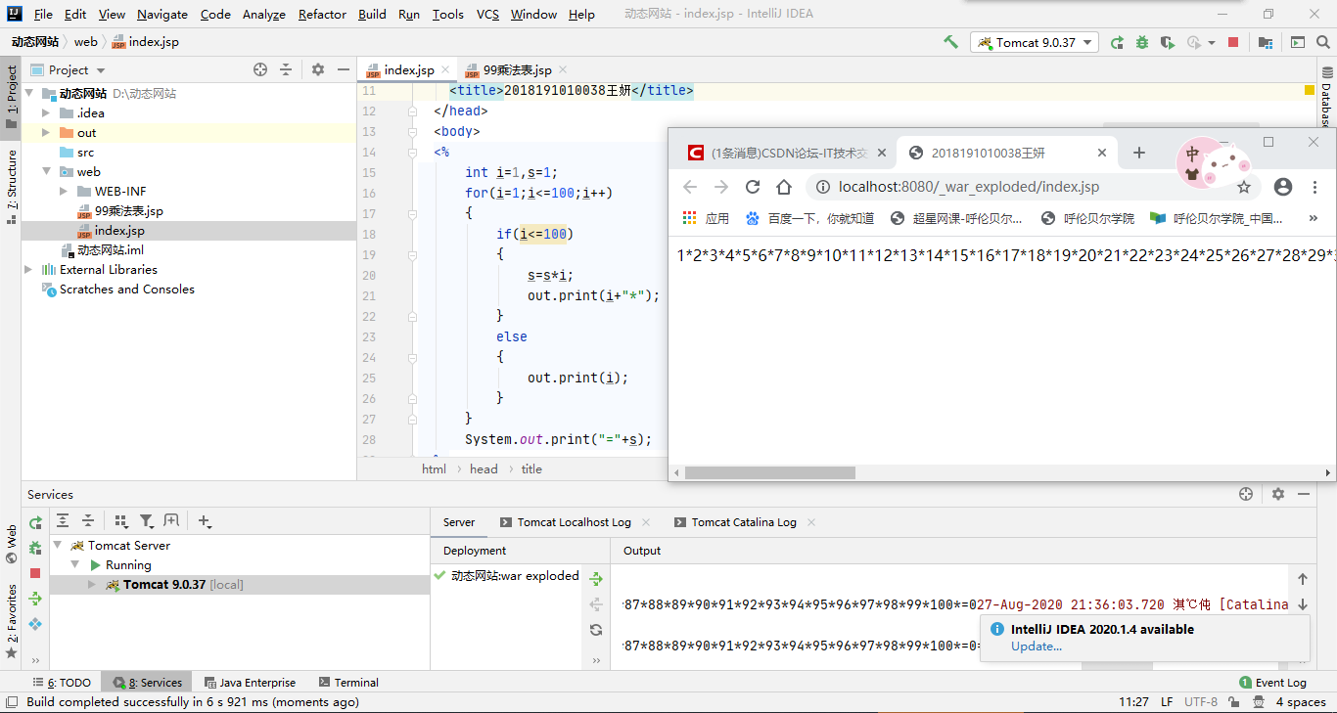
Task: Start debugging with the green bug icon
Action: coord(1142,42)
